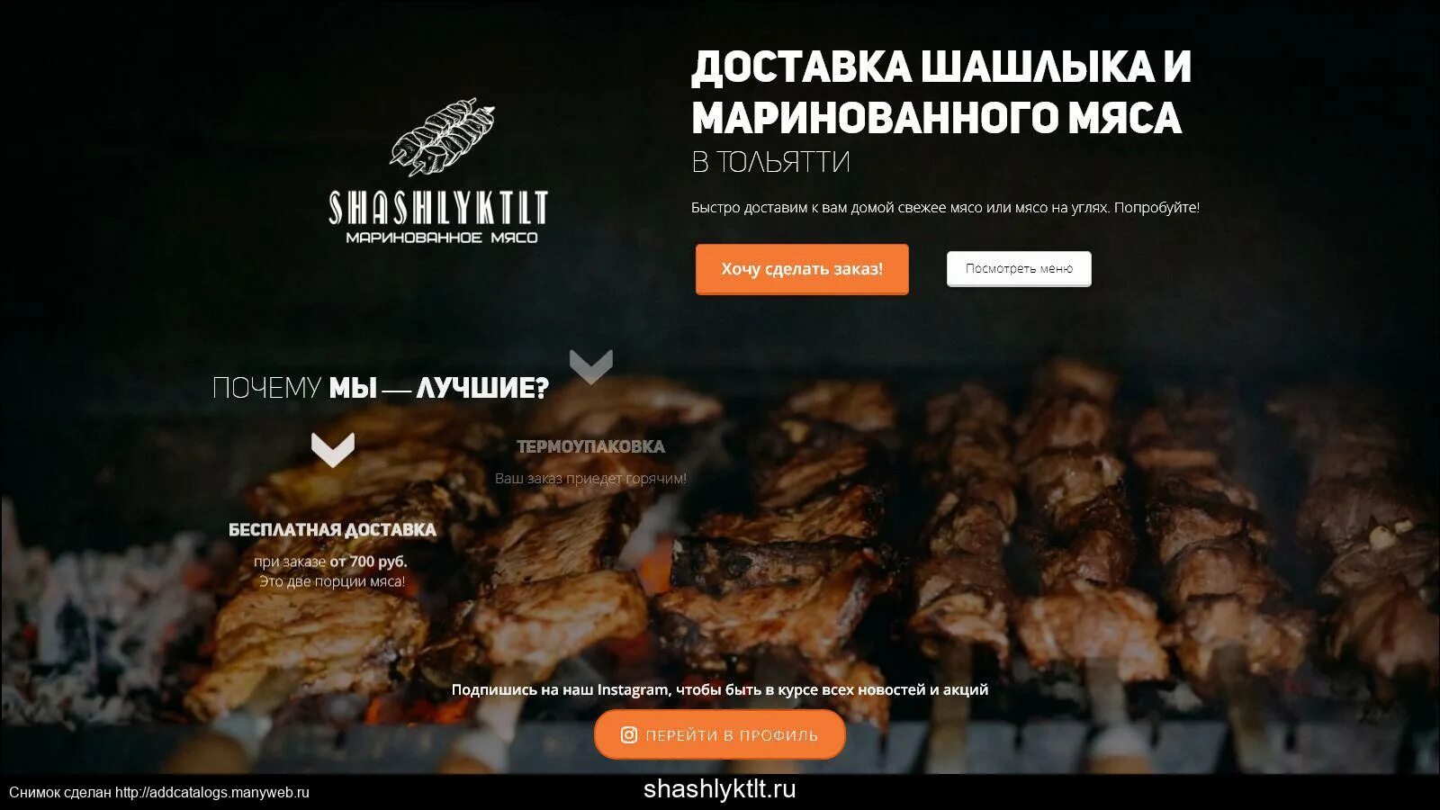Click the shashlyktlt.ru address at the bottom
Viewport: 1440px width, 810px height.
click(720, 789)
